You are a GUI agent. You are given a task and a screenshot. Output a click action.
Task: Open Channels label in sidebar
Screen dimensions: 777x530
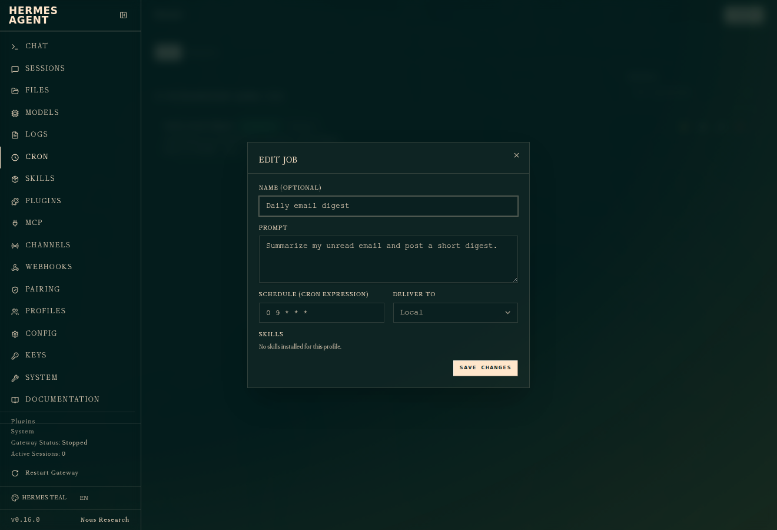(48, 245)
